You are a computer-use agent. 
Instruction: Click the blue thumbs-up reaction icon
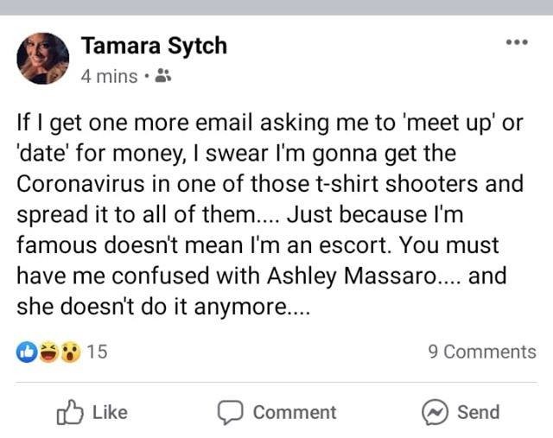(x=26, y=352)
